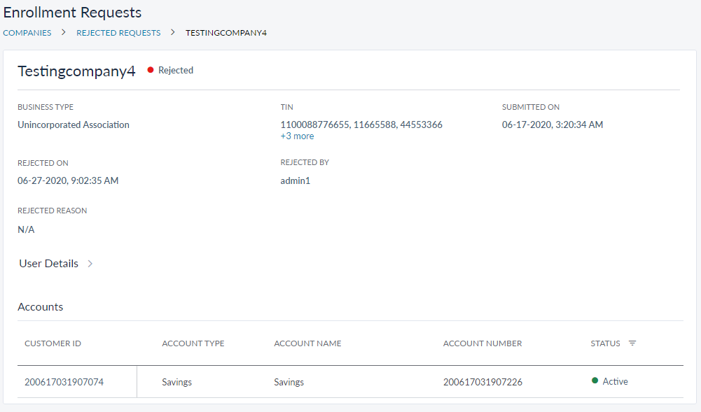Open the User Details section label
The height and width of the screenshot is (412, 701).
coord(48,264)
